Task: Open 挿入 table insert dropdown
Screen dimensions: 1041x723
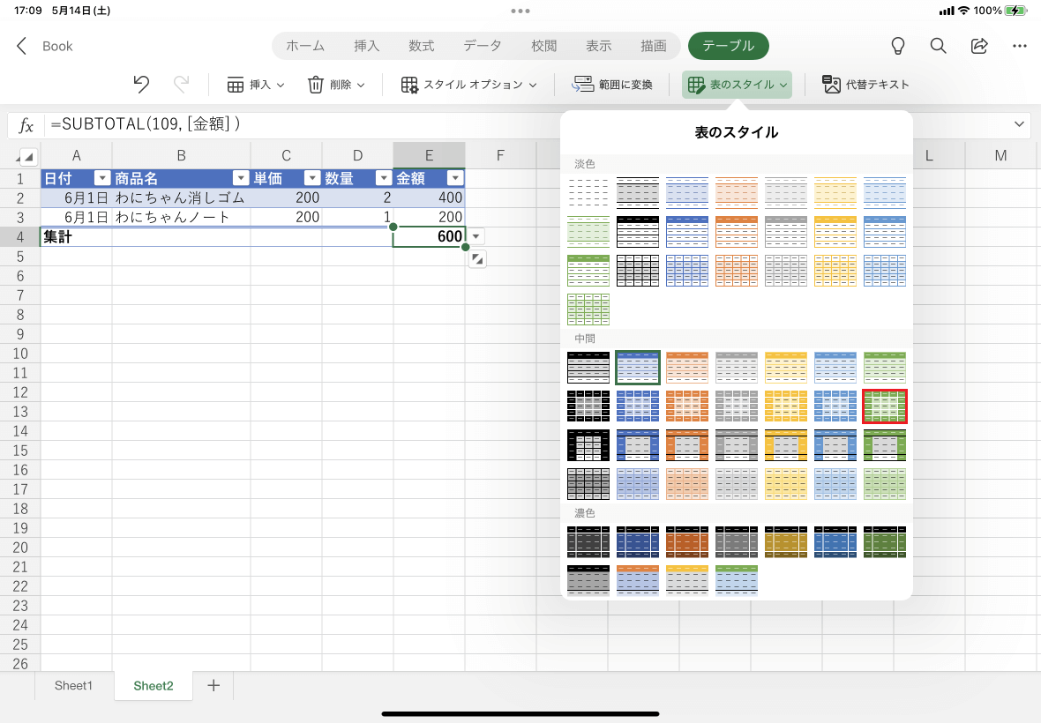Action: click(256, 85)
